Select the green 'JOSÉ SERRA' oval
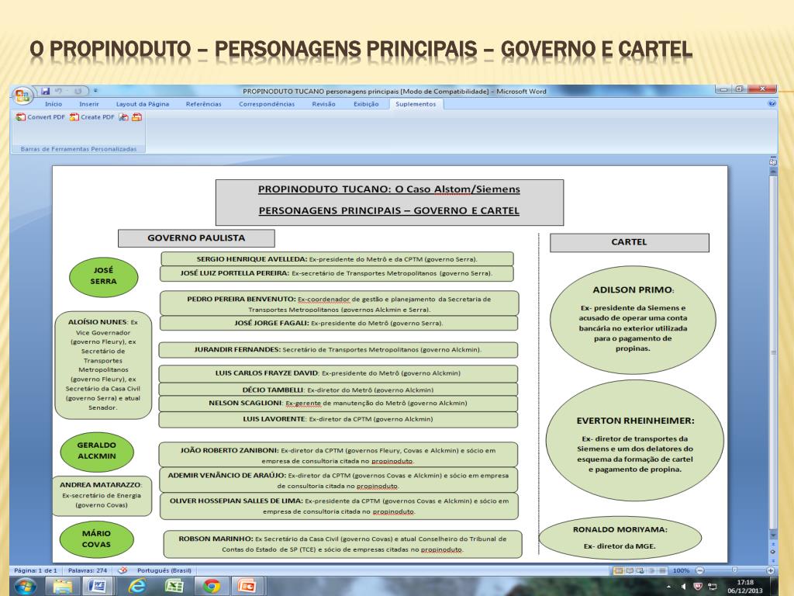Screen dimensions: 794x596 103,277
